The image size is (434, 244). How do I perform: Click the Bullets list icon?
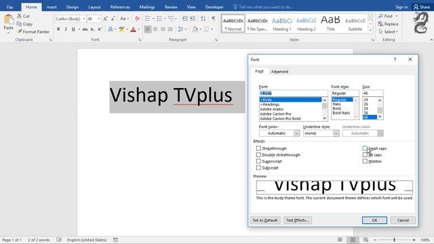148,19
